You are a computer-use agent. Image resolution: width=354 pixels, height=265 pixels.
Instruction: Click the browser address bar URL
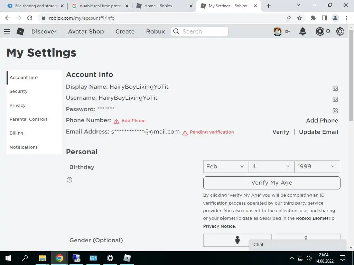[82, 18]
